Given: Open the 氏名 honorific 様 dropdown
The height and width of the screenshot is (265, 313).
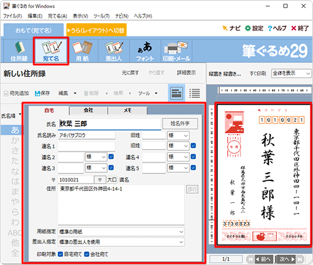Looking at the screenshot, I should (x=178, y=135).
